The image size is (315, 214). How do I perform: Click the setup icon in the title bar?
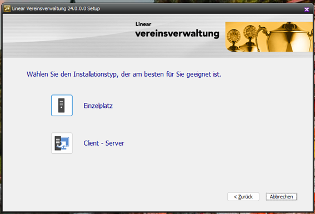(7, 9)
